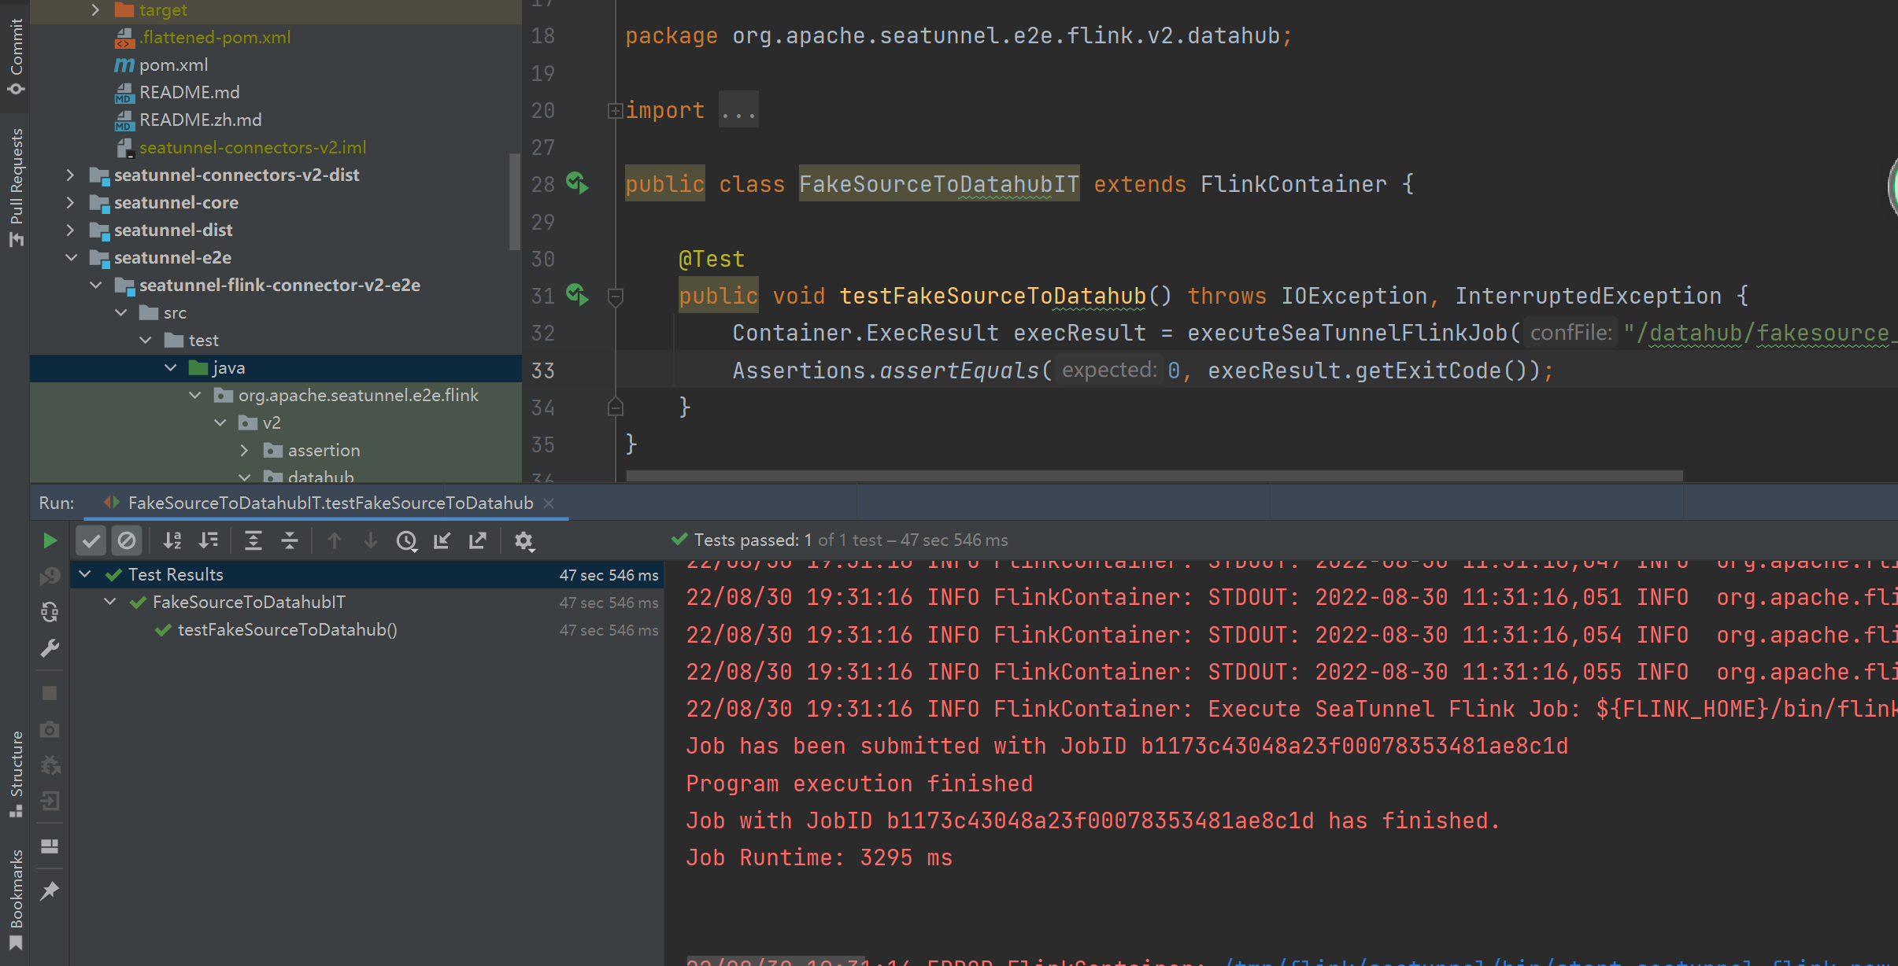Screen dimensions: 1898x966
Task: Select testFakeSourceToDatahub() in test results
Action: click(287, 630)
